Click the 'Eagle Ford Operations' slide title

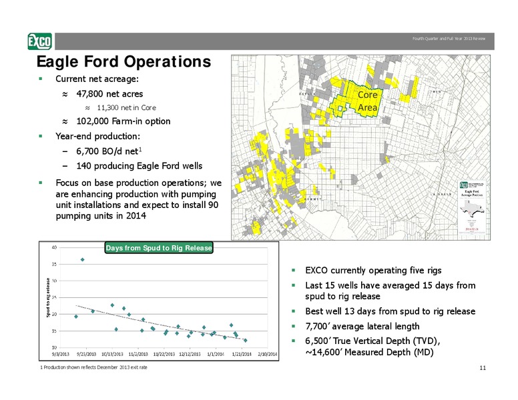pos(123,61)
